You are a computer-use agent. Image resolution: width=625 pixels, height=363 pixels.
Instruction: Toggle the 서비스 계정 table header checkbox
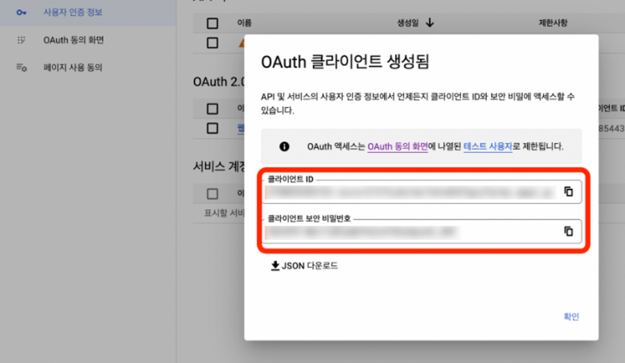tap(212, 194)
